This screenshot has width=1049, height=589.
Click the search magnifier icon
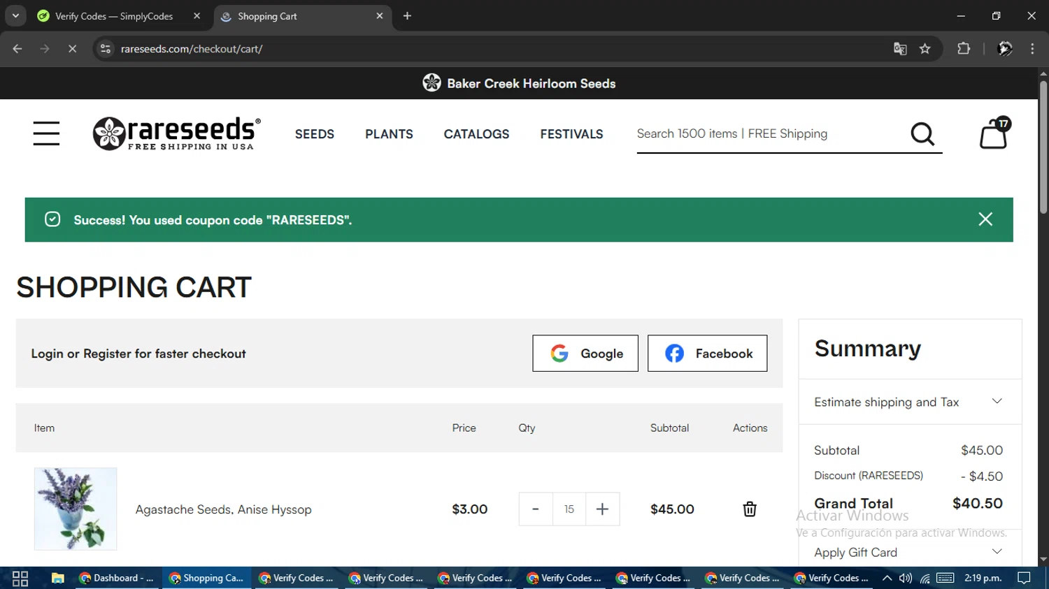point(922,133)
